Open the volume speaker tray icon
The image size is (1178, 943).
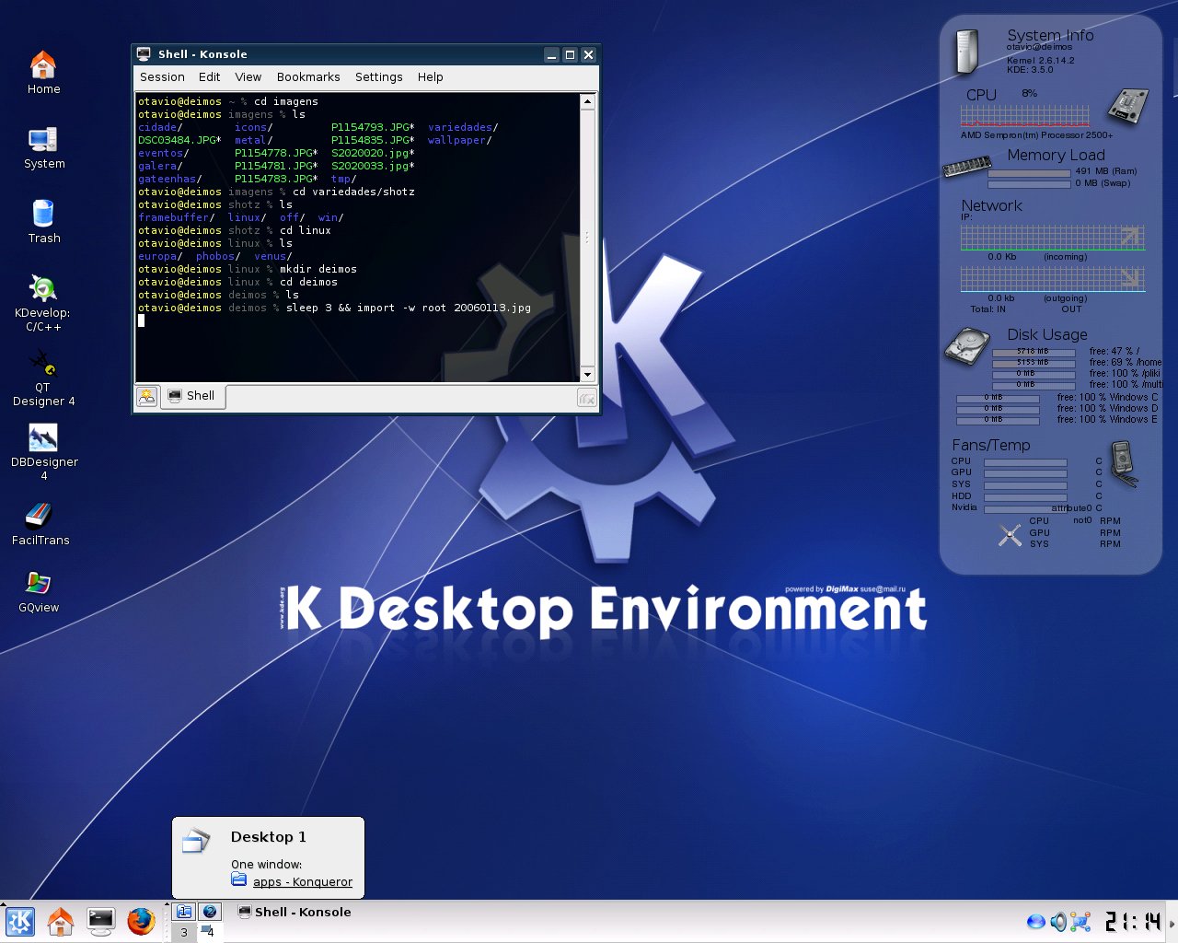[x=1058, y=922]
